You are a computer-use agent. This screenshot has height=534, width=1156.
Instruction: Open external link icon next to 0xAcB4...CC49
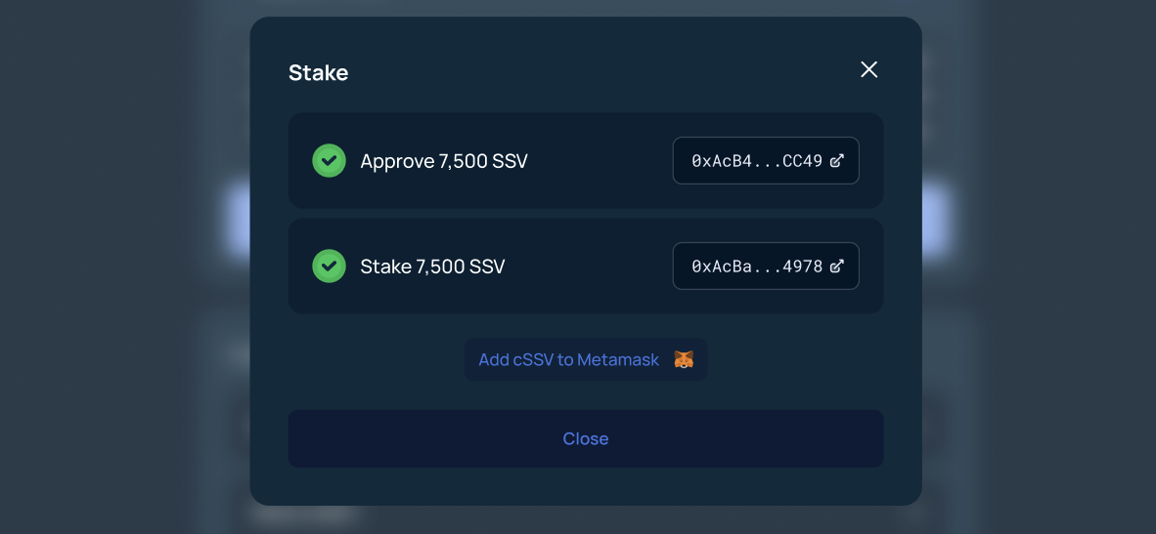[x=837, y=161]
